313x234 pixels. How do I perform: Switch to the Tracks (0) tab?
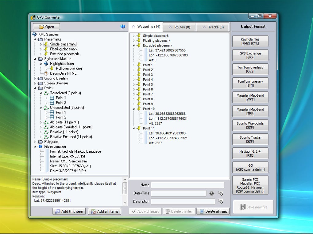(x=213, y=27)
